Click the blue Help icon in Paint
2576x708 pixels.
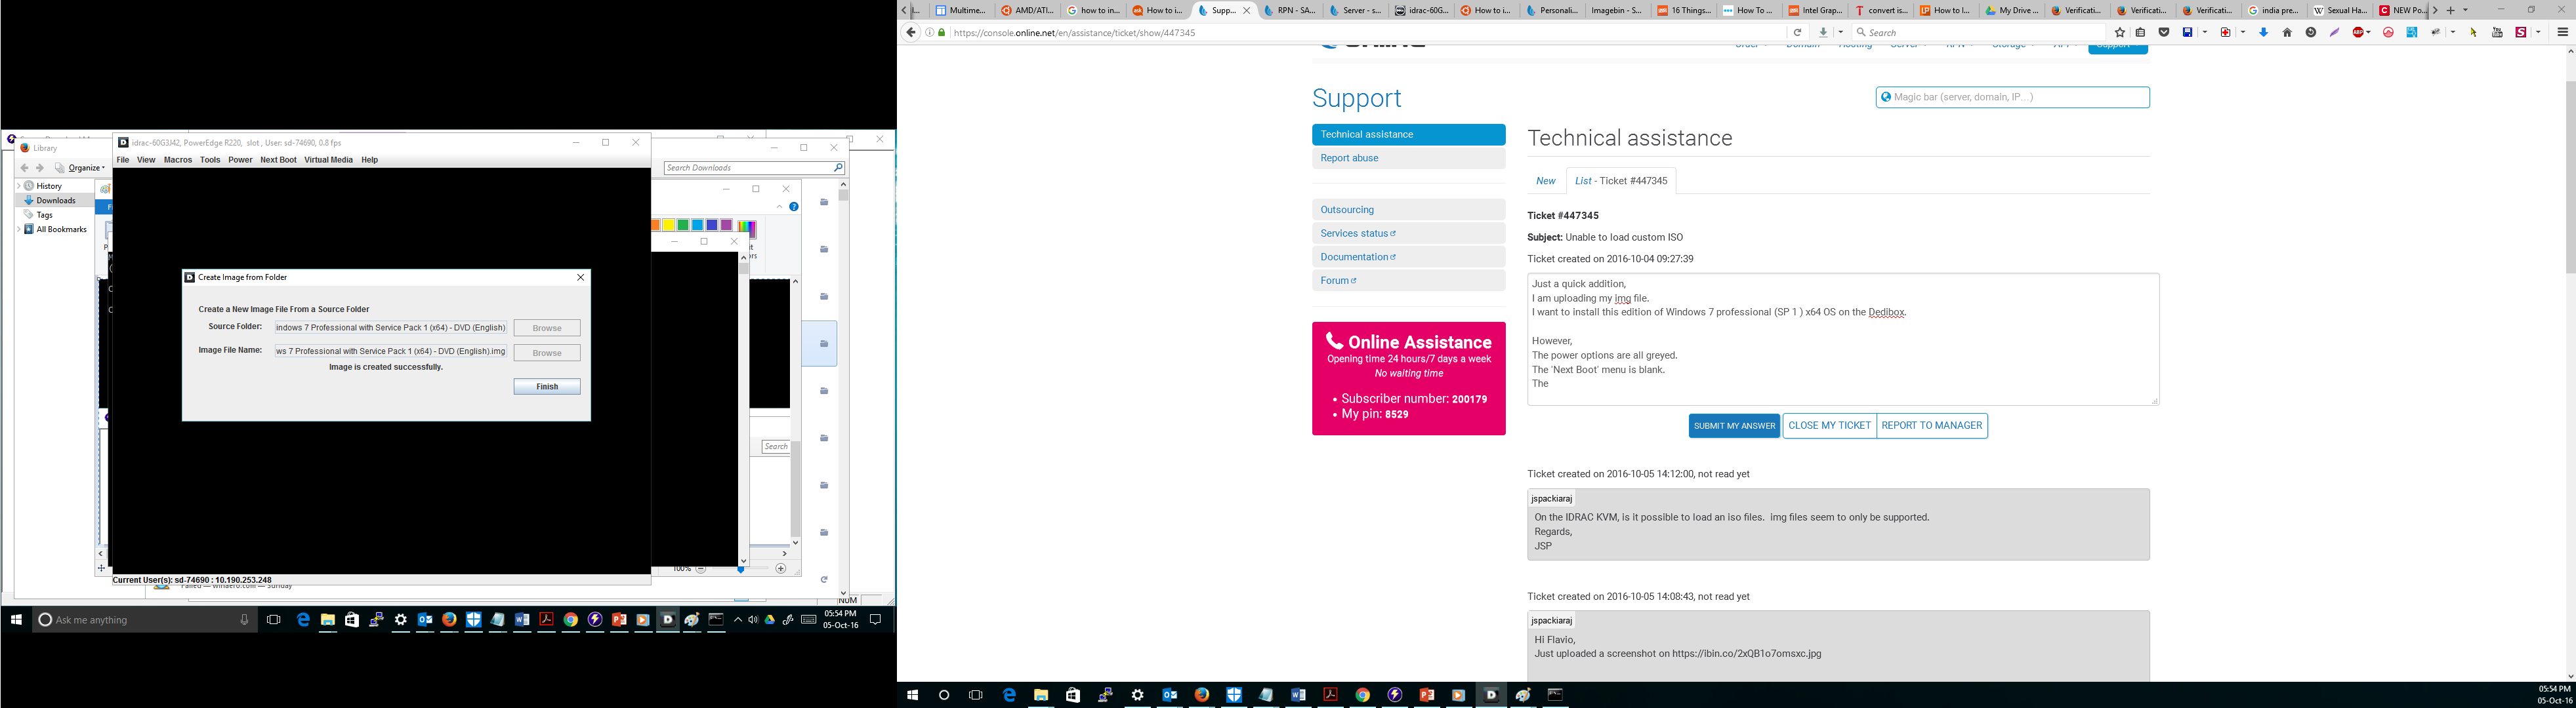tap(794, 206)
